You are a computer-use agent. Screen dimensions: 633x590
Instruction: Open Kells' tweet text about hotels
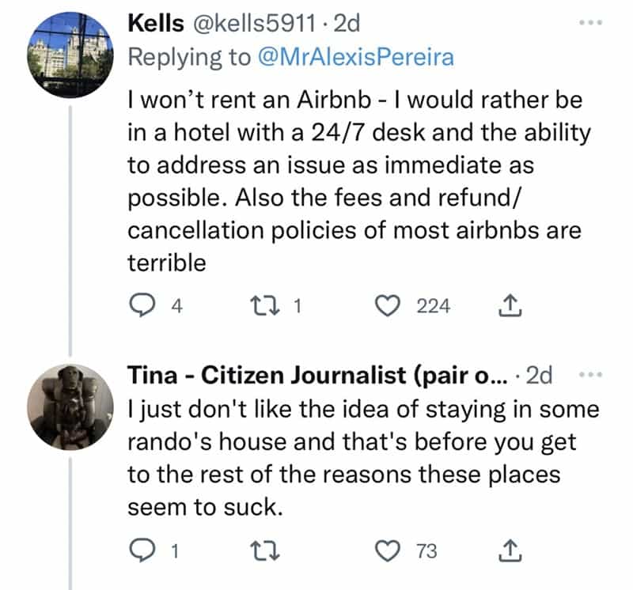click(354, 183)
